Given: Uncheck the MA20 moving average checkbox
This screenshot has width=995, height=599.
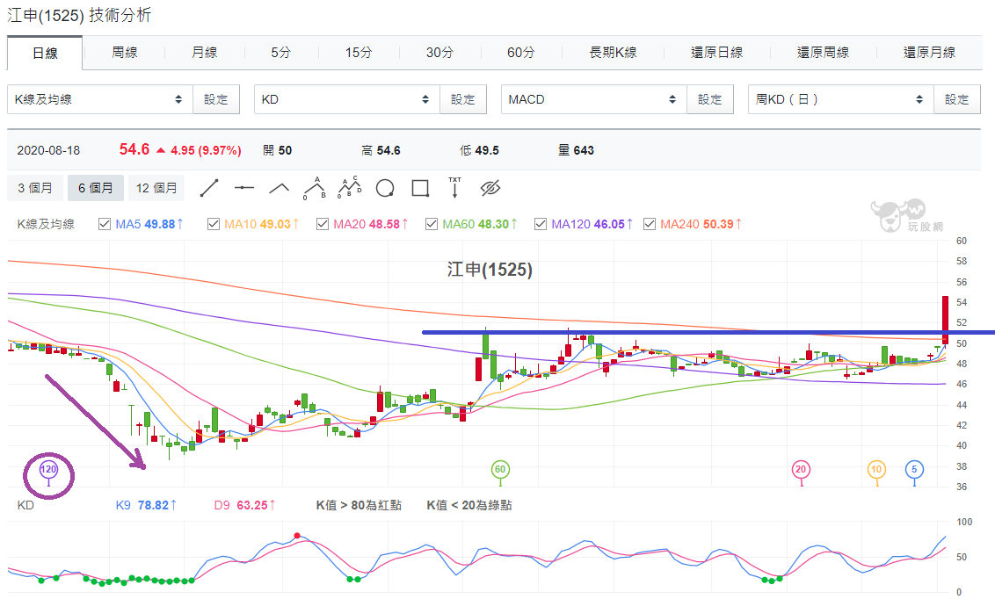Looking at the screenshot, I should click(323, 224).
